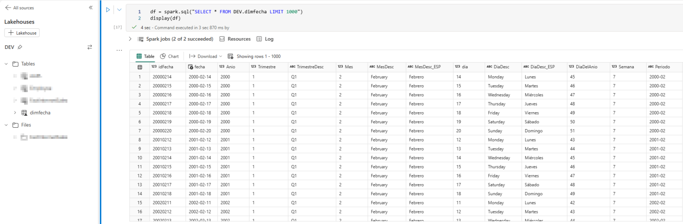
Task: Run the notebook cell with the play icon
Action: pyautogui.click(x=108, y=10)
